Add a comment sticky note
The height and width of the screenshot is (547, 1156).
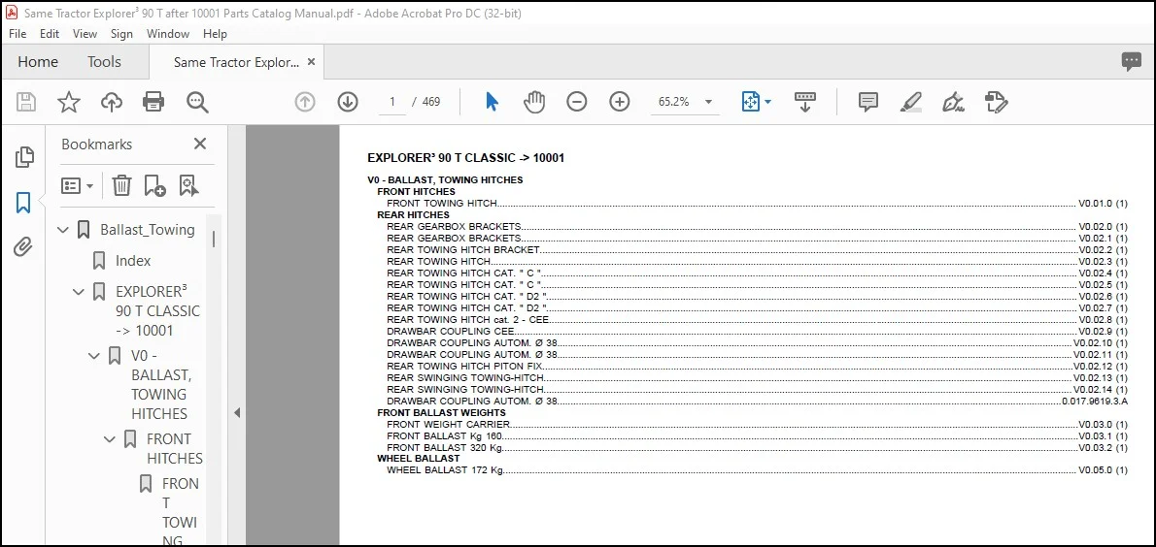tap(868, 102)
